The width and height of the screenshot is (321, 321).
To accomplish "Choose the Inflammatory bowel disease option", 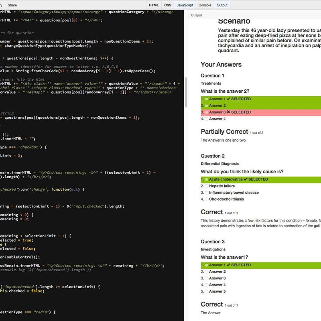I will coord(207,193).
